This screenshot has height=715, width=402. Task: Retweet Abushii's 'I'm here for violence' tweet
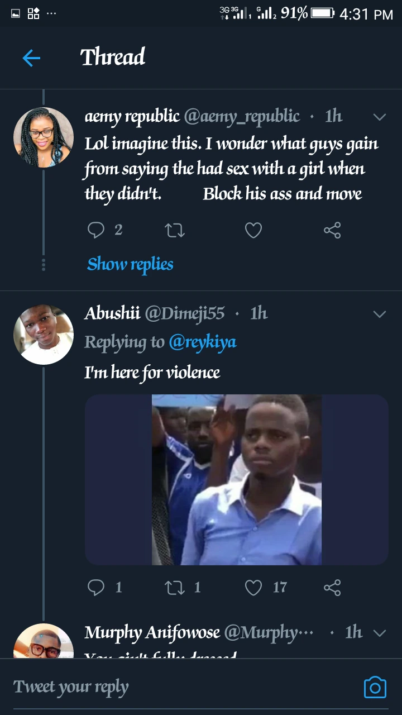pos(175,587)
